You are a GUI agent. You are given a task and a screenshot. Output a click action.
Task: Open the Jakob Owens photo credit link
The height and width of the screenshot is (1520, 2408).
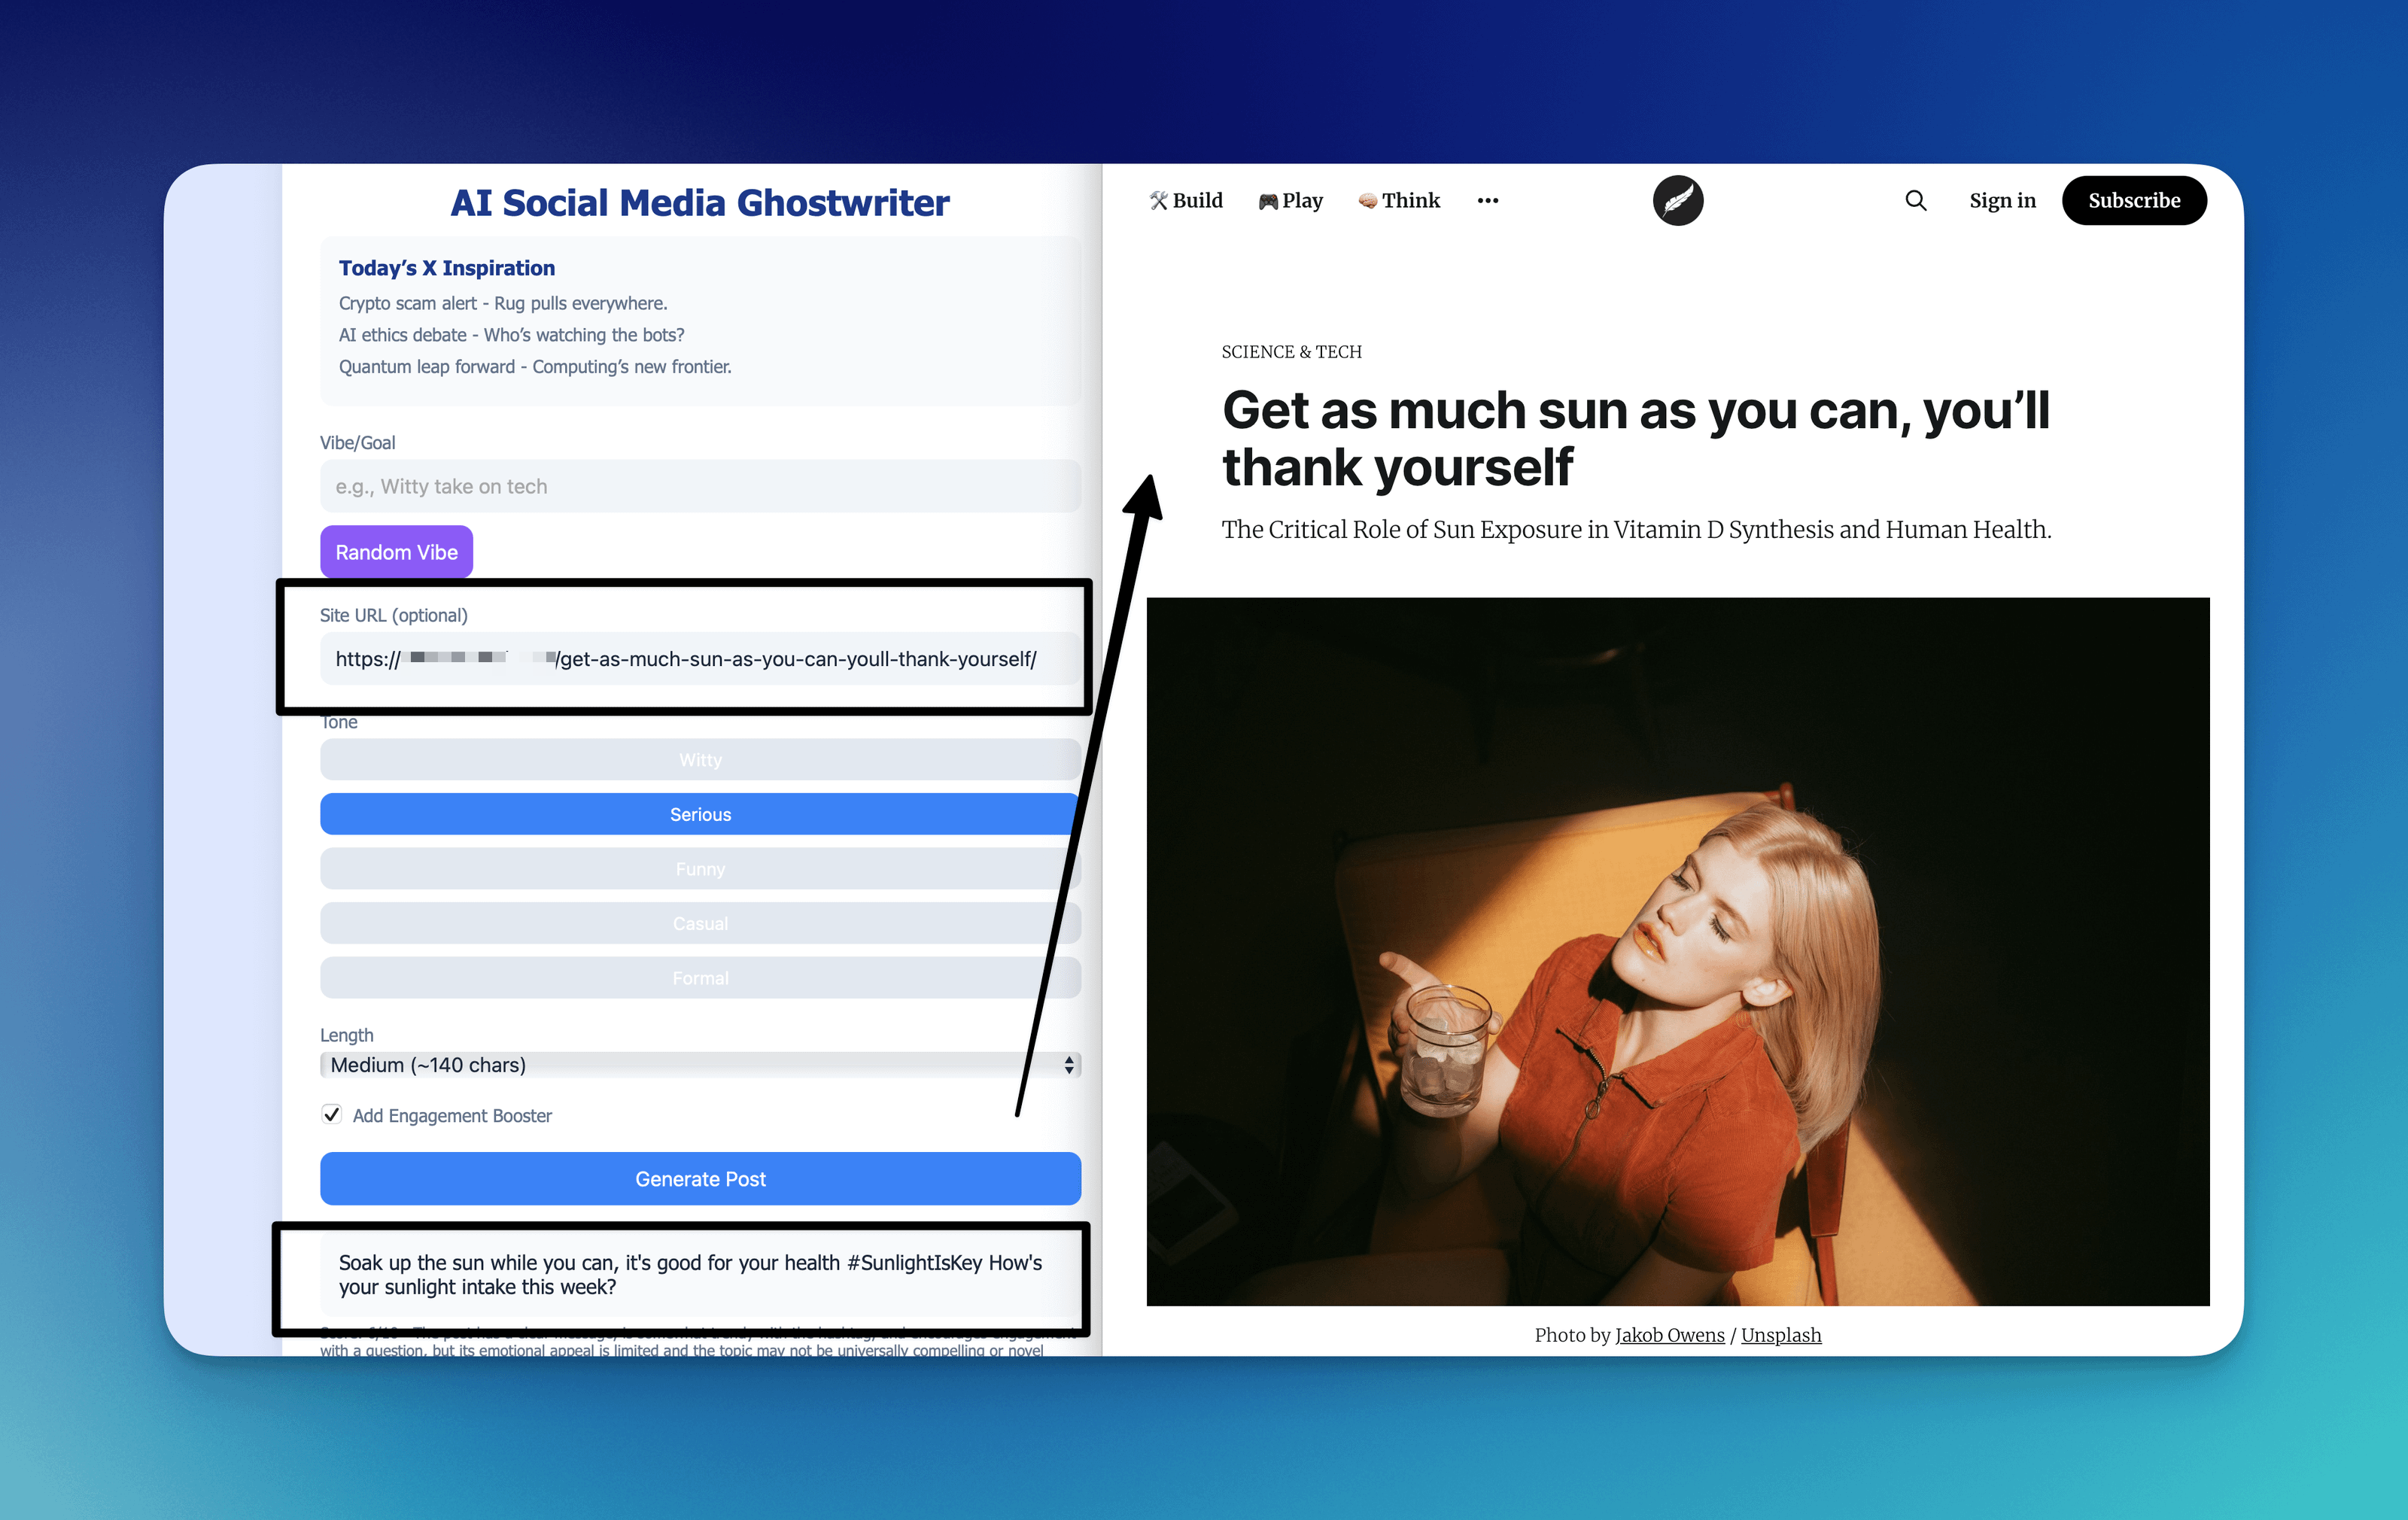point(1669,1335)
